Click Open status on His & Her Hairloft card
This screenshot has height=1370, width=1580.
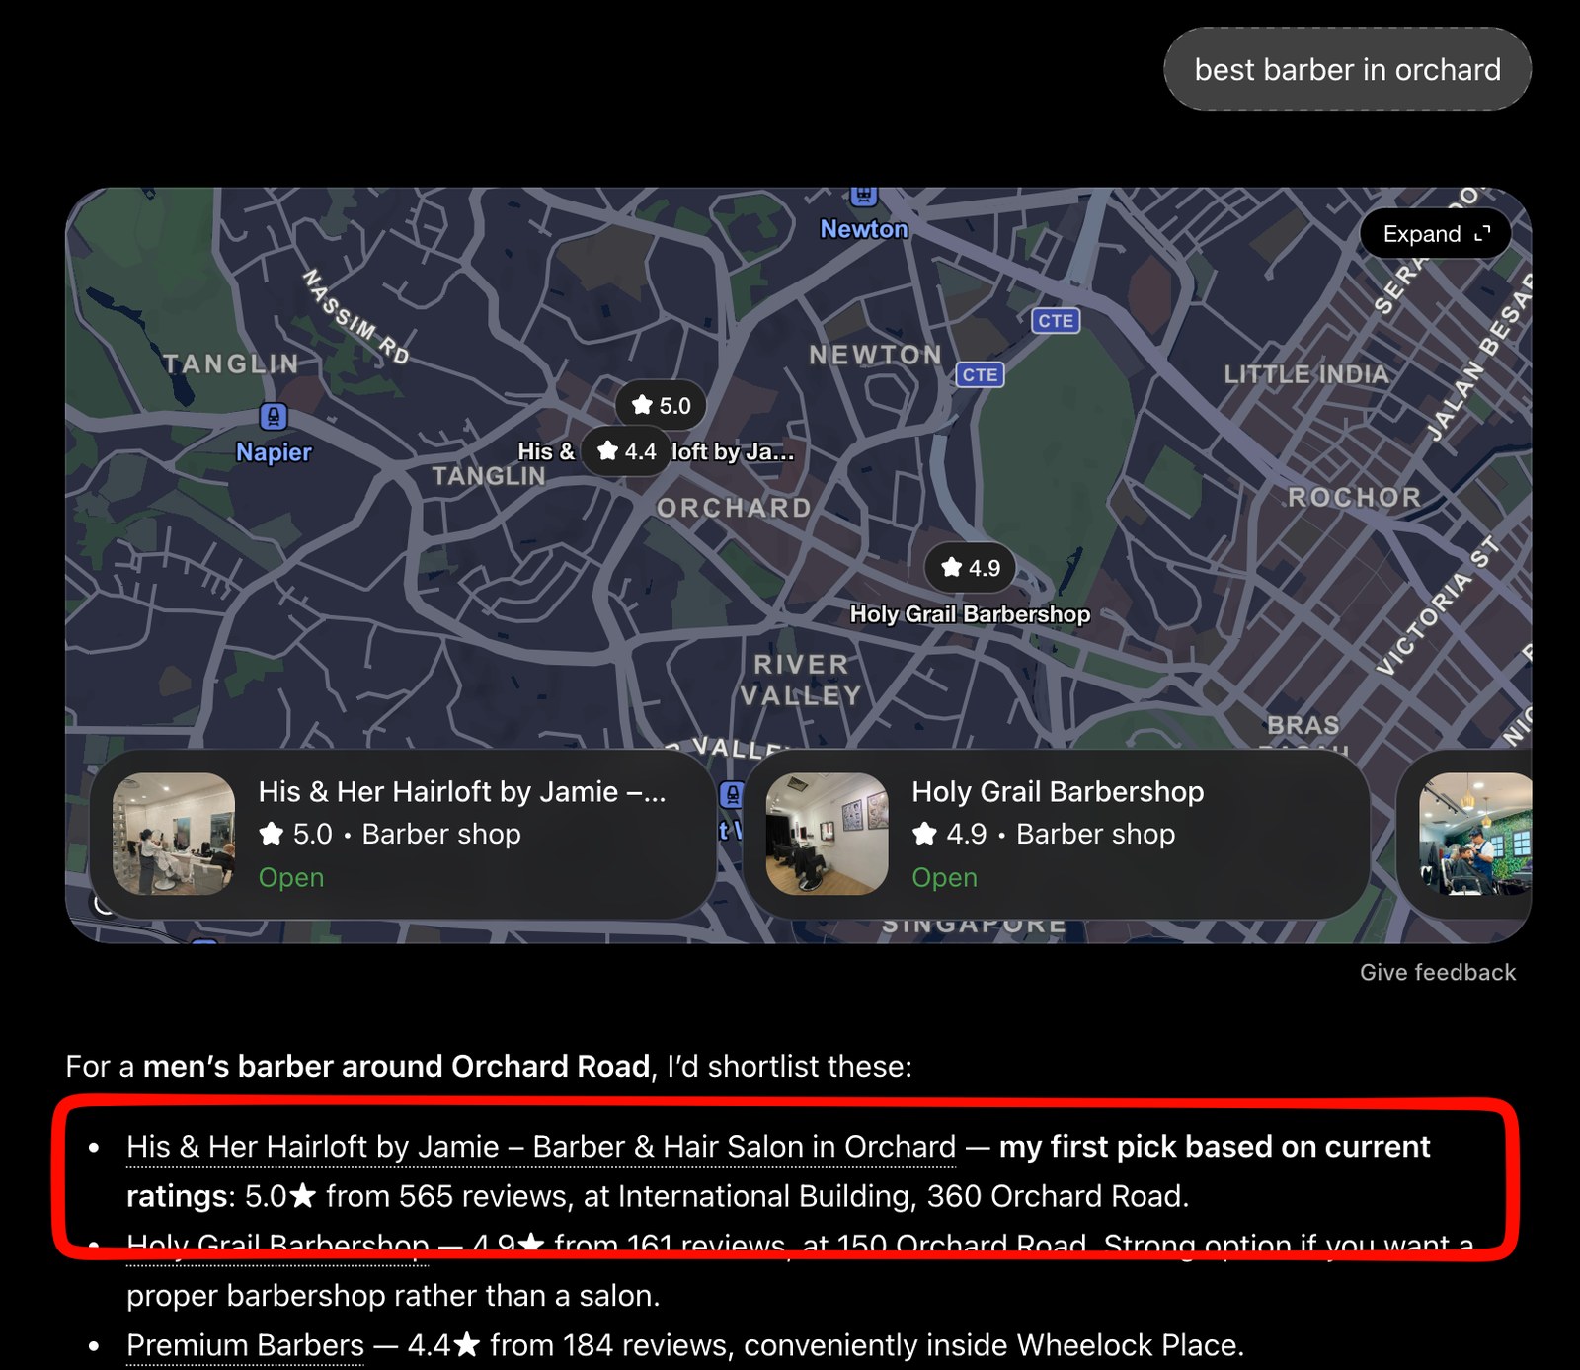click(x=290, y=877)
